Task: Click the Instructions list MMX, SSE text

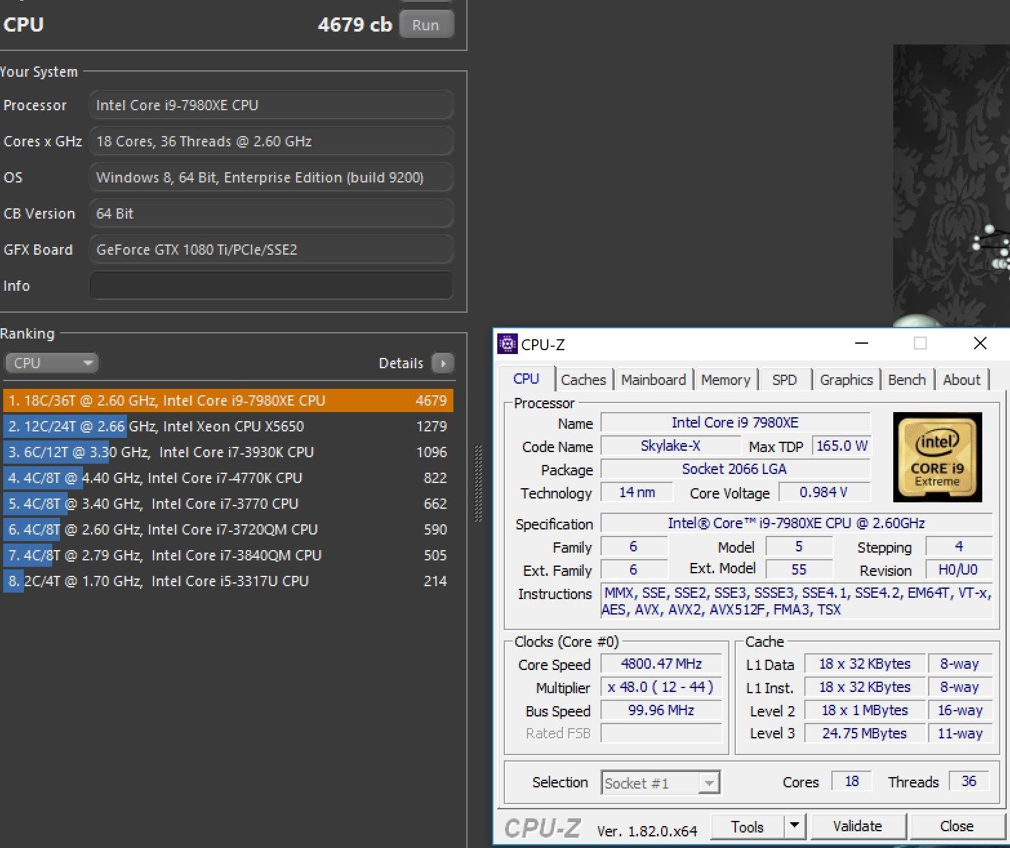Action: [797, 601]
